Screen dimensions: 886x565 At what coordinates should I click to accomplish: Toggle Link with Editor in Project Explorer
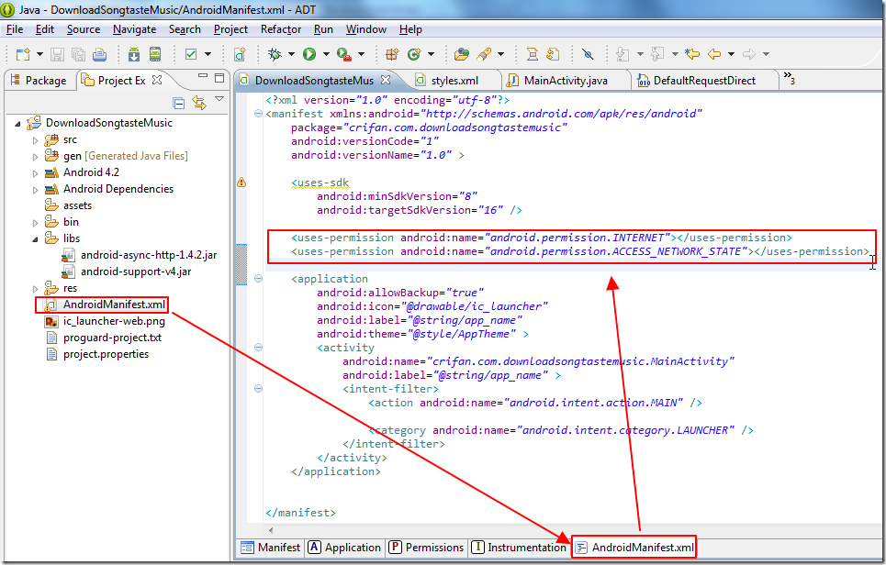(199, 102)
